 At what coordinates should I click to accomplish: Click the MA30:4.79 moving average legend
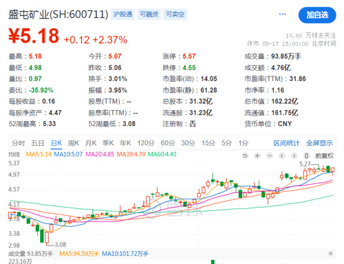pyautogui.click(x=131, y=154)
